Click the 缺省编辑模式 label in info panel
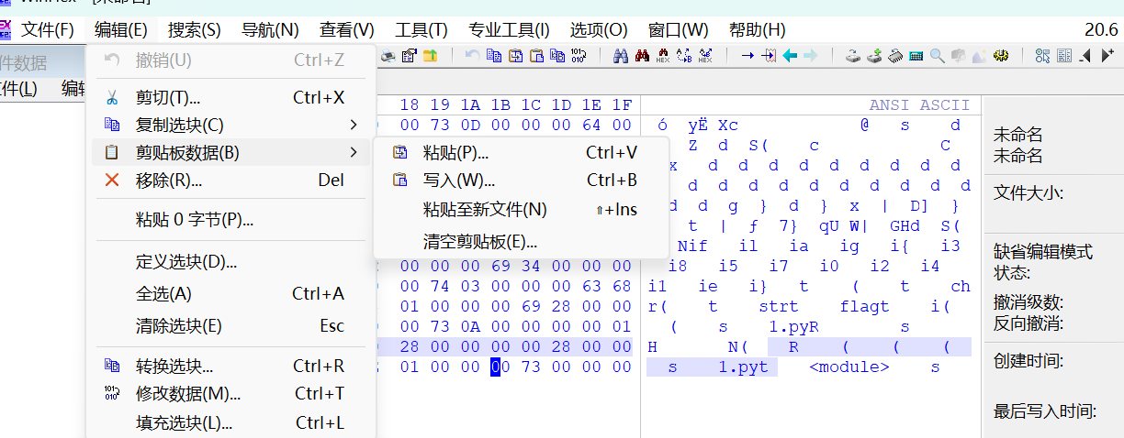The width and height of the screenshot is (1124, 438). tap(1042, 252)
